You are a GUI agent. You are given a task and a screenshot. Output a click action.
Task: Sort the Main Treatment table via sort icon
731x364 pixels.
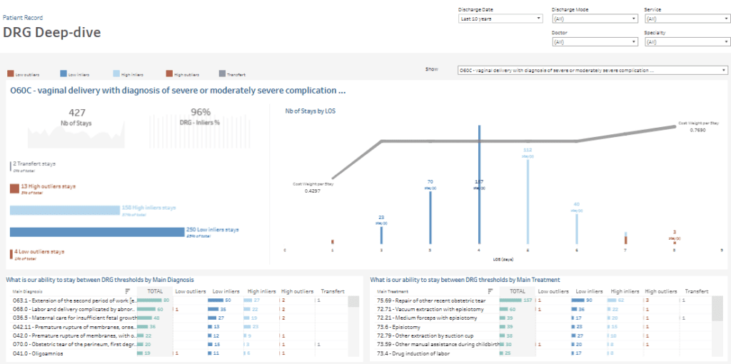(x=490, y=292)
